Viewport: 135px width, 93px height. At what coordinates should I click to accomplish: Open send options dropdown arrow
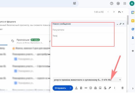70,88
